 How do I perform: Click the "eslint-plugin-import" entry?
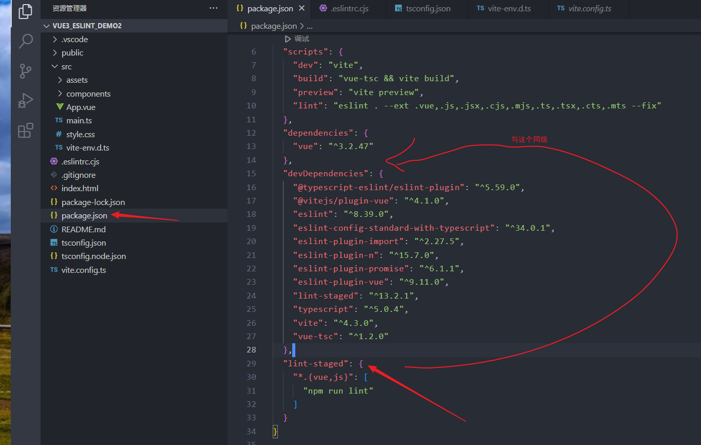378,242
